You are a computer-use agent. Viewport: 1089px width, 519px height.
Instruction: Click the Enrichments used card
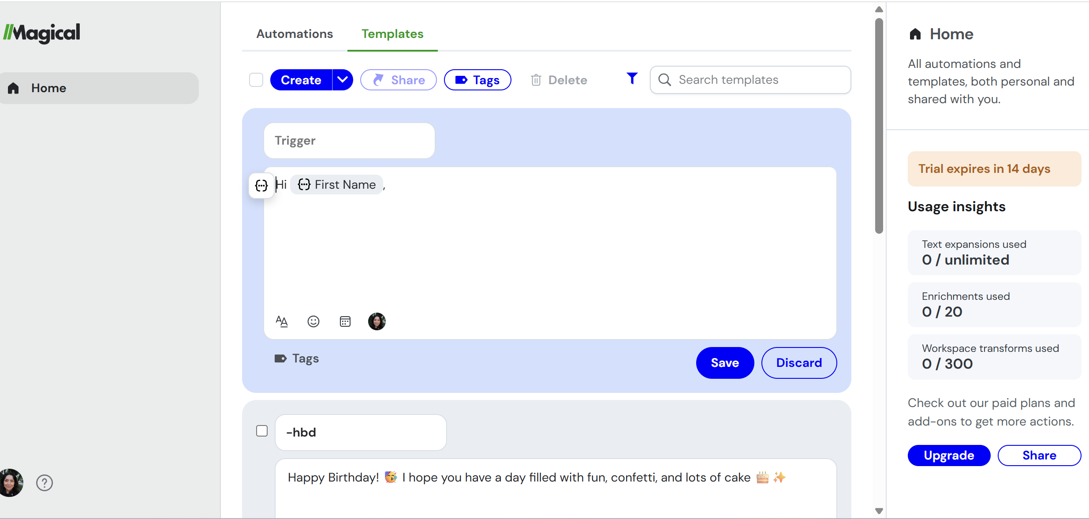click(x=994, y=305)
